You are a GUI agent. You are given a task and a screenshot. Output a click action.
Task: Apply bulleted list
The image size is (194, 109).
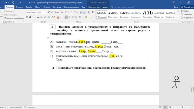tap(66, 12)
